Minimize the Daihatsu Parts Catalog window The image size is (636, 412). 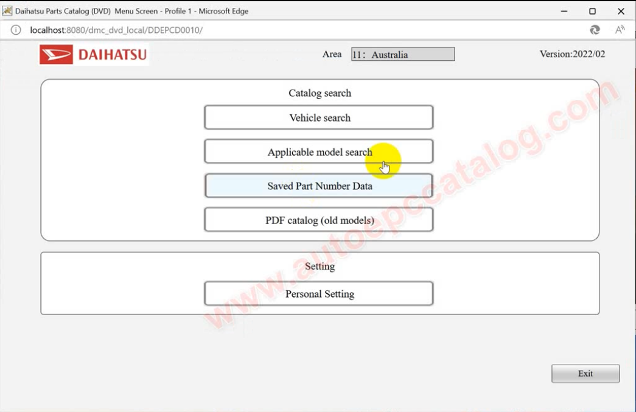coord(564,11)
